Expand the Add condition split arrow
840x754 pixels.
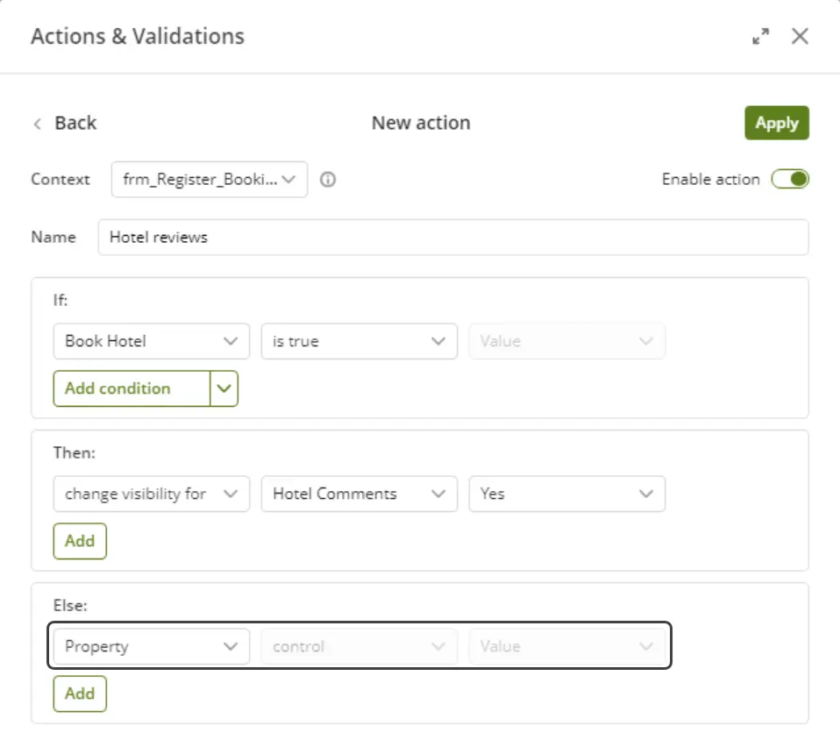(224, 388)
